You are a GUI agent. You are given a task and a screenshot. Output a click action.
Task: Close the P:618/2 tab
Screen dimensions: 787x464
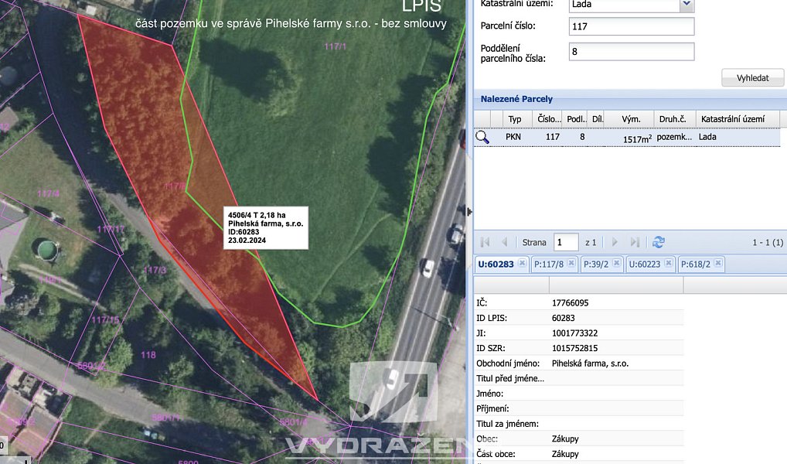coord(718,263)
